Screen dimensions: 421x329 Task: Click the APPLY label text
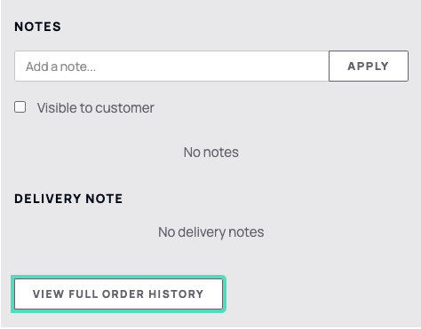tap(369, 67)
